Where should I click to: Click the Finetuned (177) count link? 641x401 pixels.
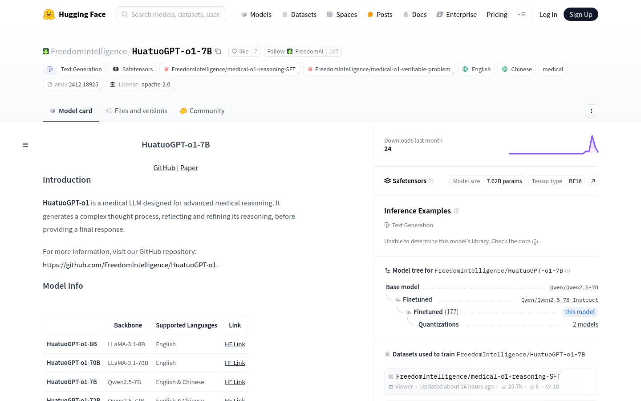(451, 312)
